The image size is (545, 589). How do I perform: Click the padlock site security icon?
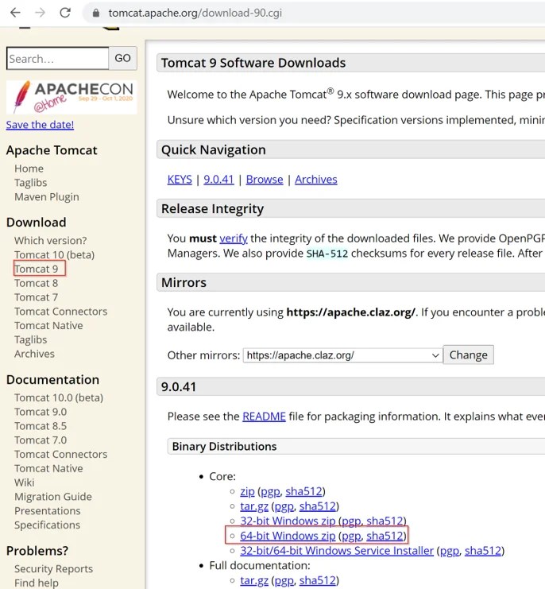(96, 14)
